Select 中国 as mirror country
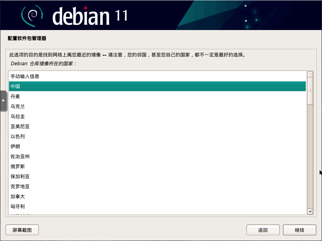The width and height of the screenshot is (322, 241). (x=157, y=86)
